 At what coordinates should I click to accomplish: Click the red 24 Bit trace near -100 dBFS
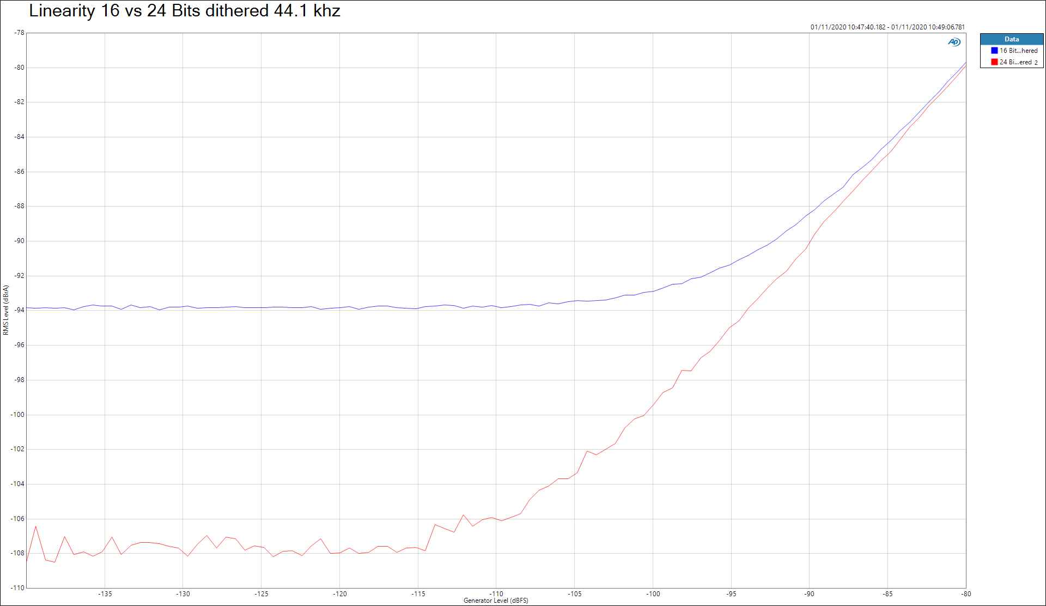pyautogui.click(x=653, y=405)
